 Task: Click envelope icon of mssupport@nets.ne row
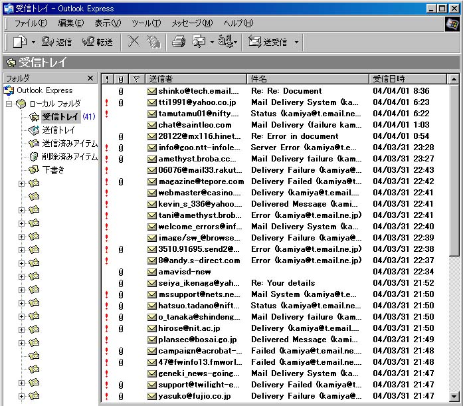(151, 294)
